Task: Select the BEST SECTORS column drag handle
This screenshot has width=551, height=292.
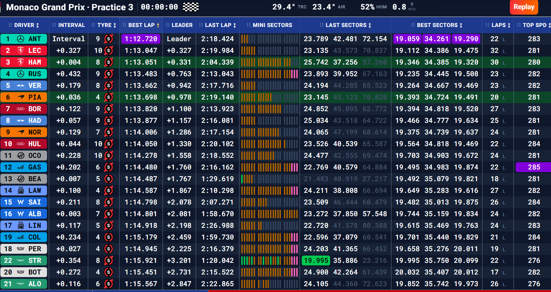Action: point(413,25)
